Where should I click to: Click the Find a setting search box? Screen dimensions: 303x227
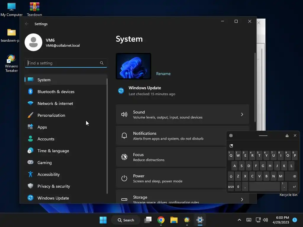[x=66, y=63]
